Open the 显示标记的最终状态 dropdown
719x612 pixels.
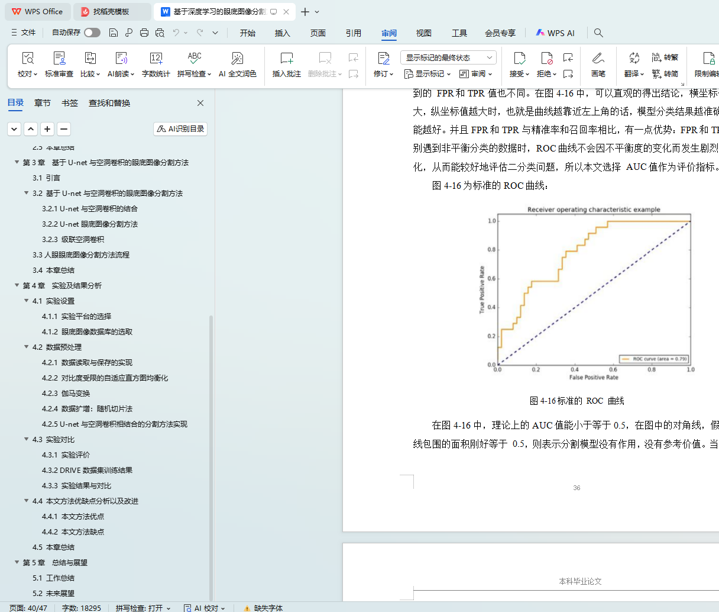[x=448, y=57]
